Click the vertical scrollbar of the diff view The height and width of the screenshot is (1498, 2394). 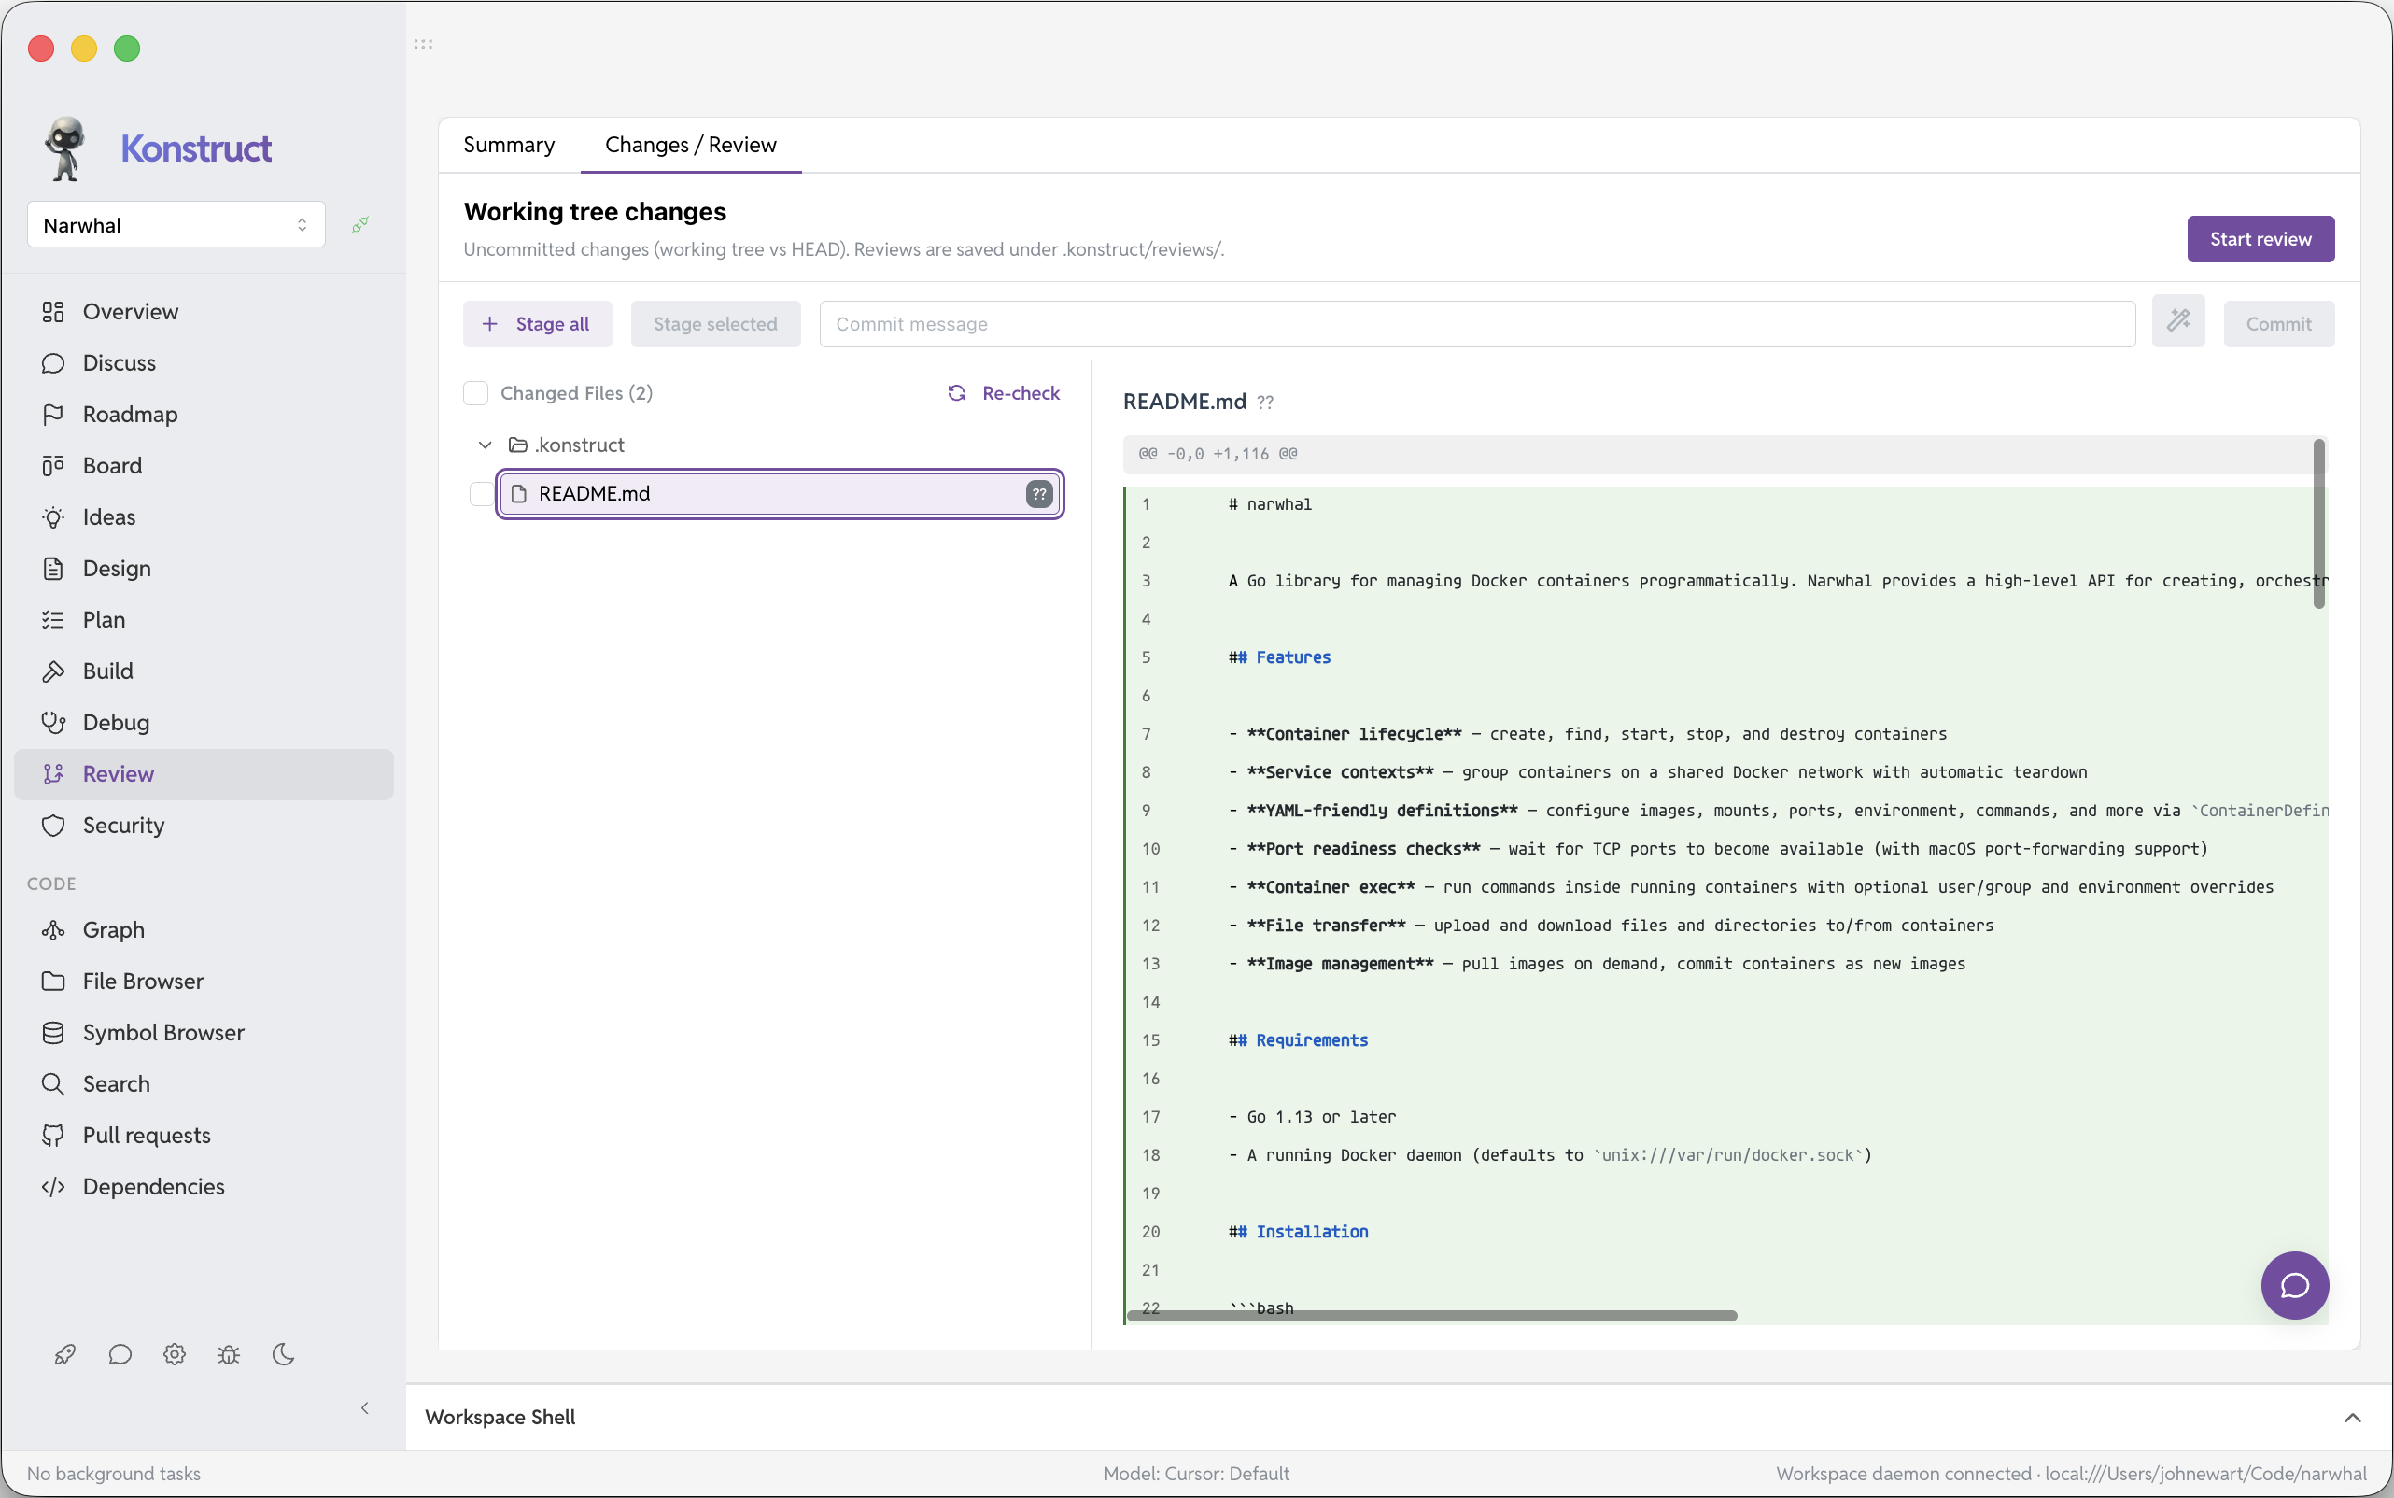(x=2318, y=525)
